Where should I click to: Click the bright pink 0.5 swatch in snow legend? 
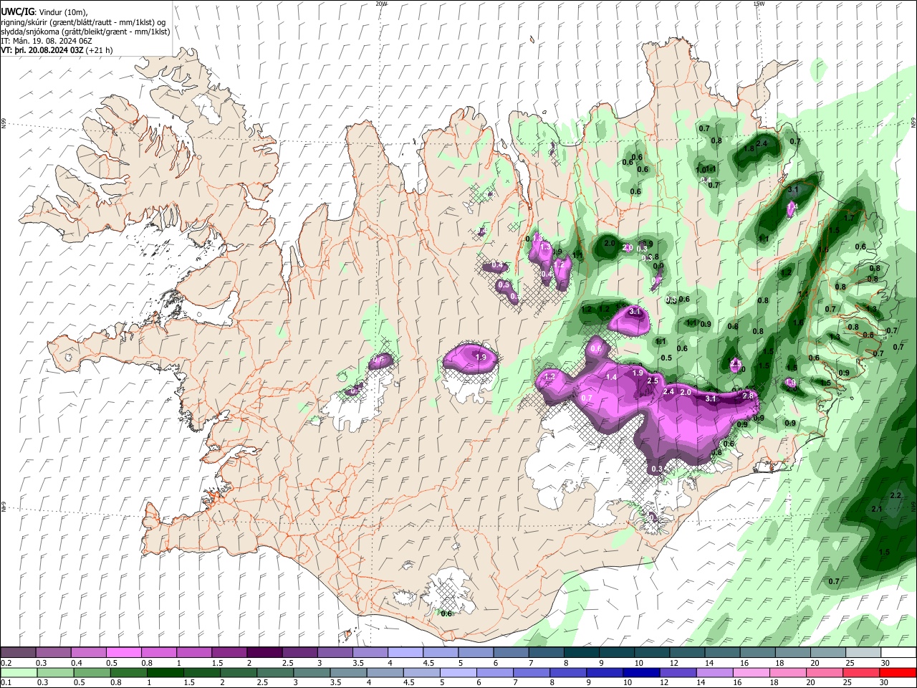[x=123, y=653]
